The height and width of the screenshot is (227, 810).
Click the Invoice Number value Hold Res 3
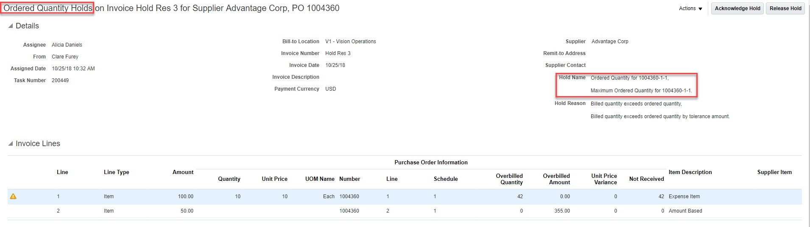(338, 53)
